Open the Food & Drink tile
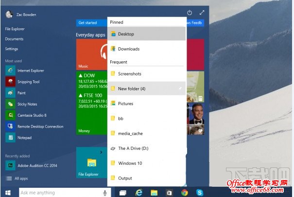The image size is (294, 197). coord(195,87)
